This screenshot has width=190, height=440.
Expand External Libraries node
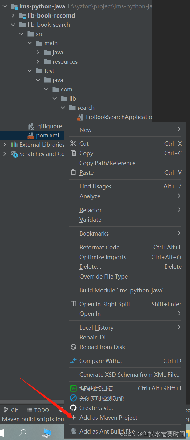(x=5, y=145)
